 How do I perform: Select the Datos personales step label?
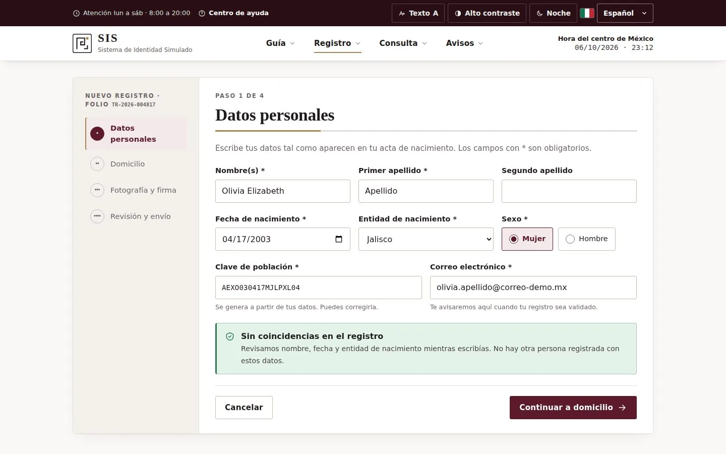point(133,134)
